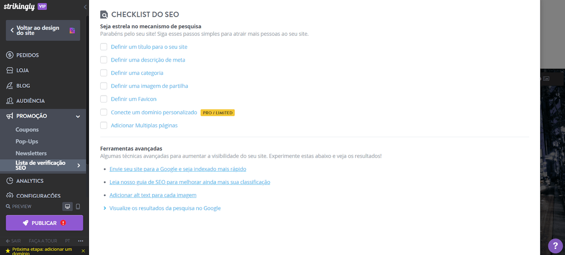
Task: Expand Visualize os resultados da pesquisa no Google
Action: [x=165, y=208]
